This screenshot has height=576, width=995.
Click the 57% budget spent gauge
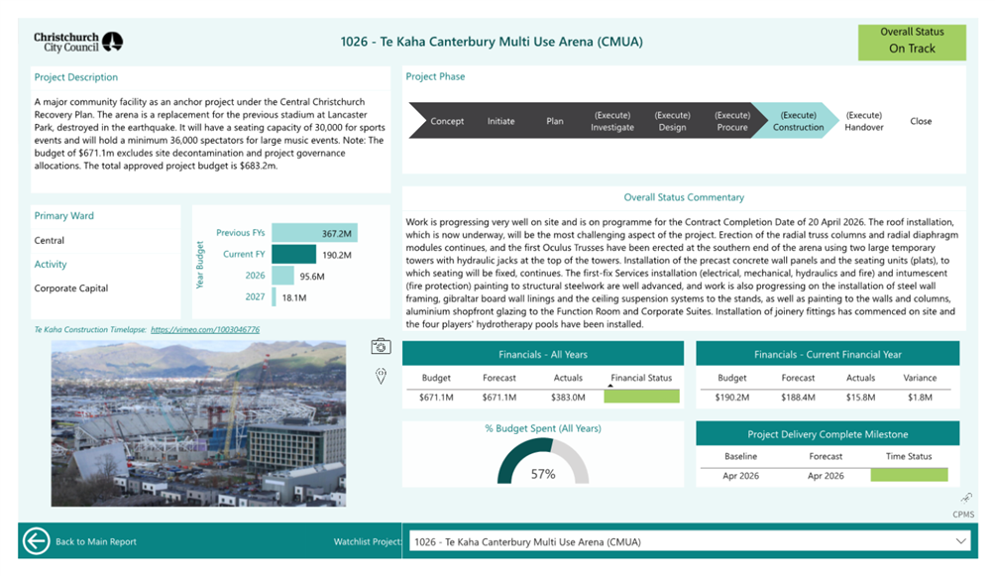[543, 462]
